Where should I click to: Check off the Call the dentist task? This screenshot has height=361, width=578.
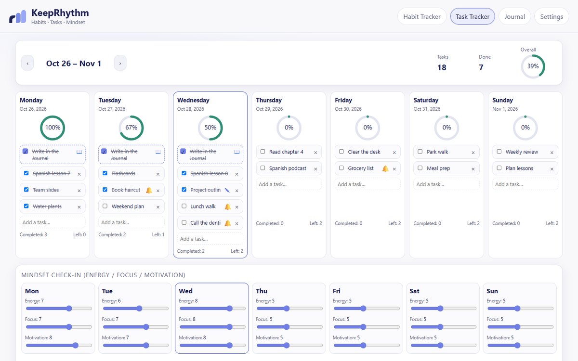[x=184, y=222]
